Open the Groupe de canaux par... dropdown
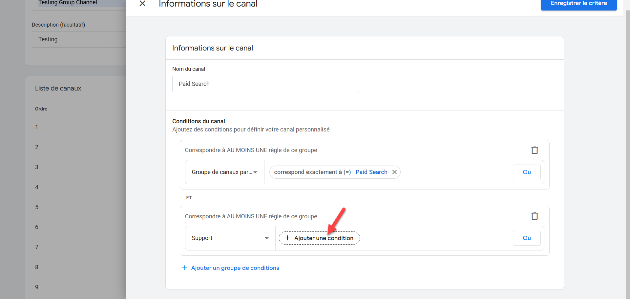The image size is (630, 299). [x=224, y=172]
